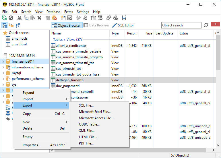
Task: Choose PDF File... export option
Action: (99, 143)
